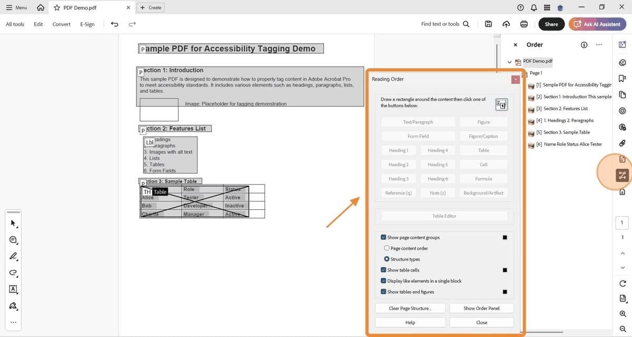Open the E-Sign menu item

(x=86, y=24)
